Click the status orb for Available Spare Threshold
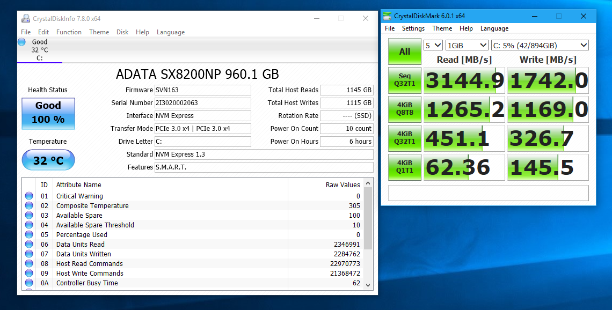The height and width of the screenshot is (310, 612). [x=29, y=225]
